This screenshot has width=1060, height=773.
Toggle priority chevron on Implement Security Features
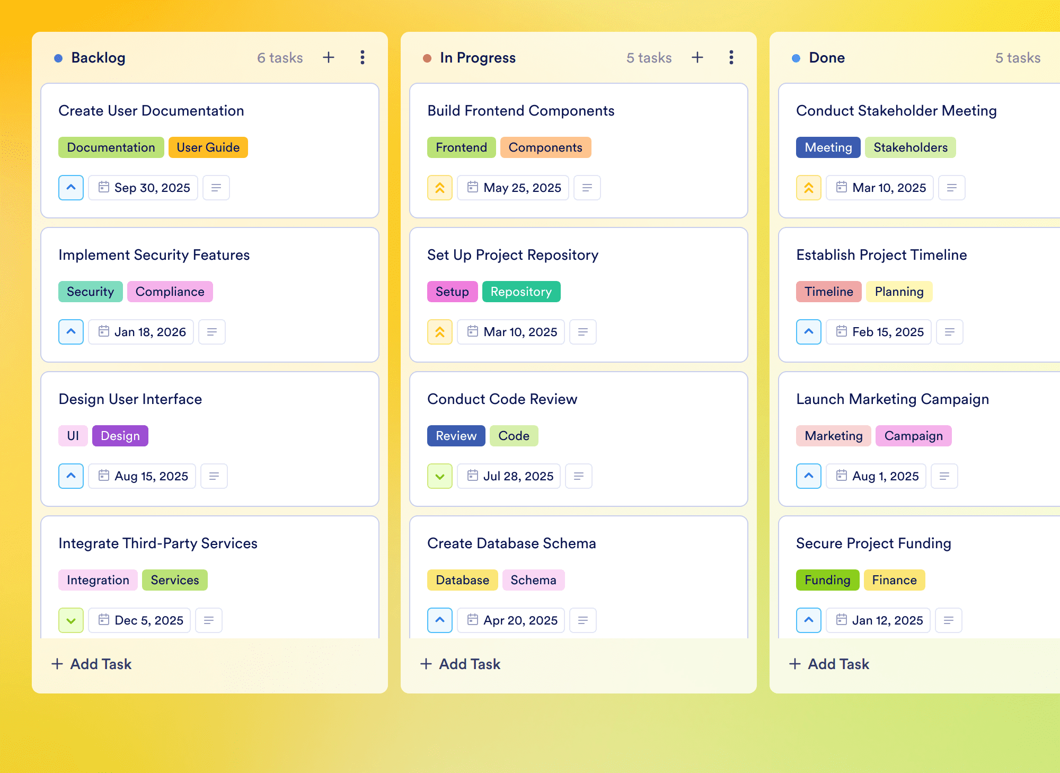[x=71, y=332]
